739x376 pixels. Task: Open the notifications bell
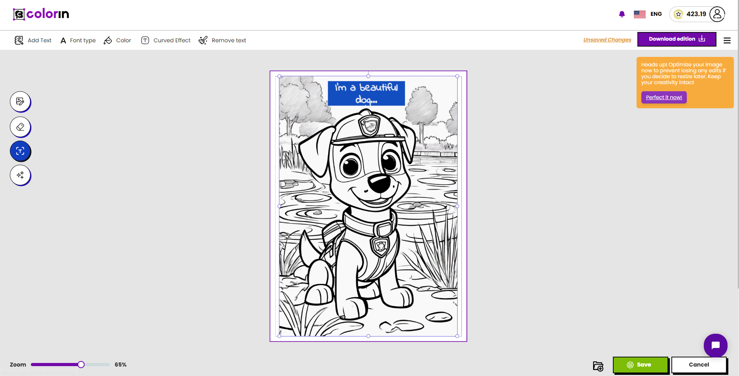(622, 14)
